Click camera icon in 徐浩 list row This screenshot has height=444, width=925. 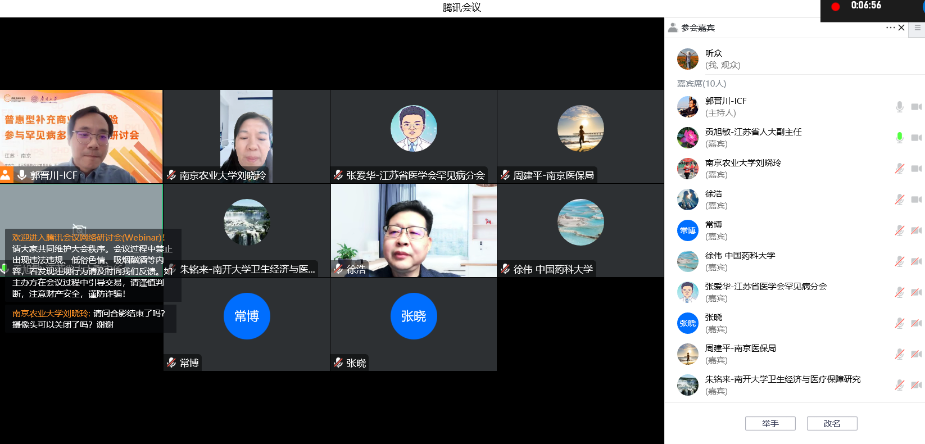917,200
